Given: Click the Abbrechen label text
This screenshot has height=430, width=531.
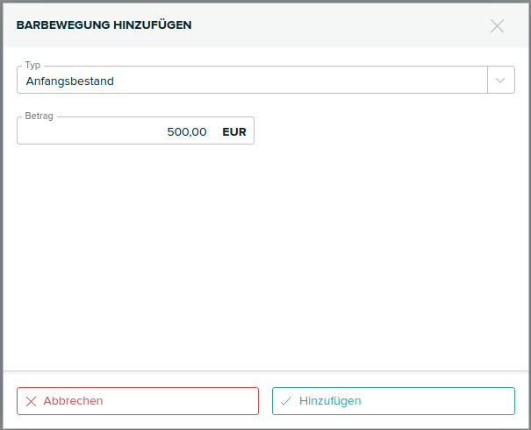Looking at the screenshot, I should pos(73,401).
